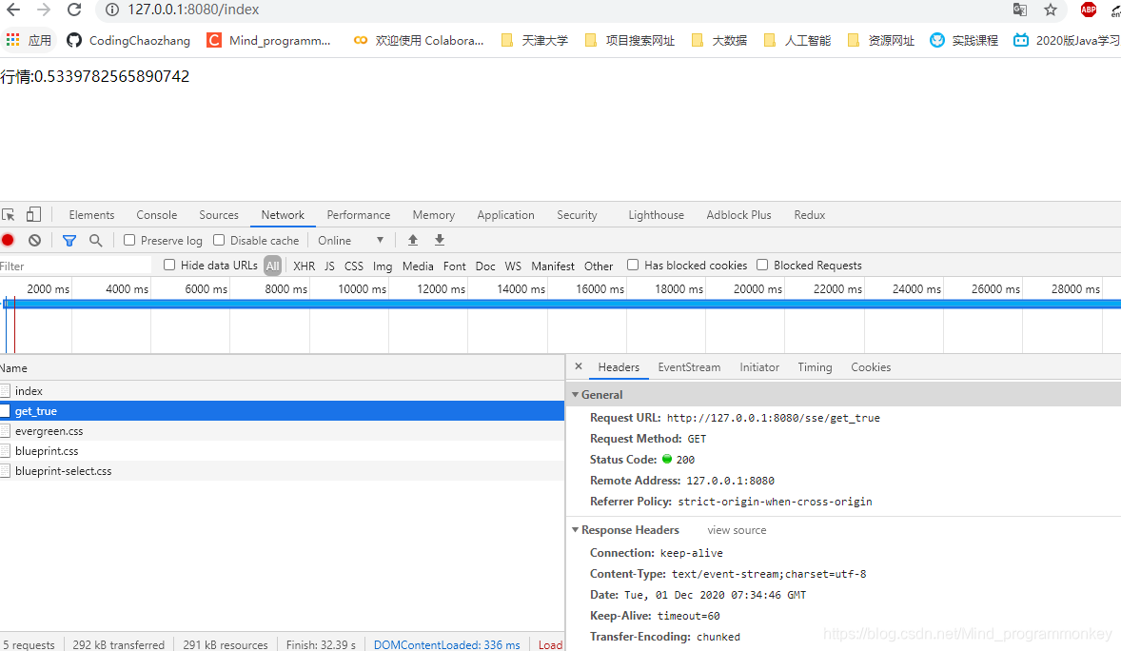
Task: Open the Adblock Plus extension icon
Action: point(1088,10)
